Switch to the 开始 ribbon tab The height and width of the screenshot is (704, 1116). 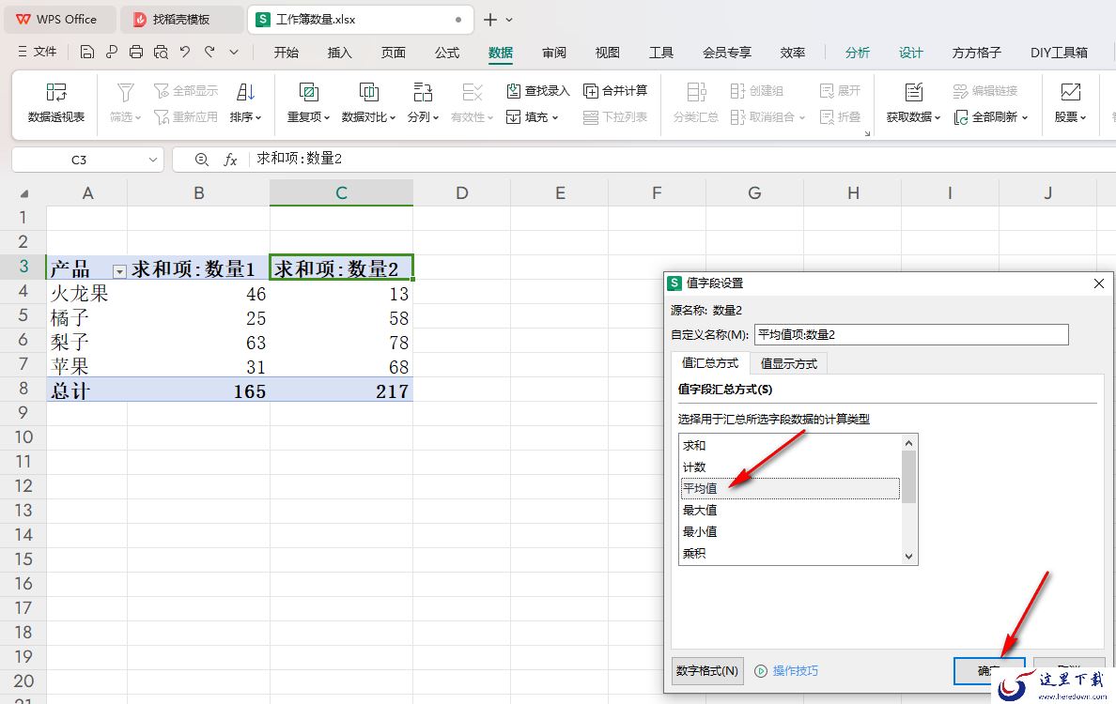pos(287,53)
